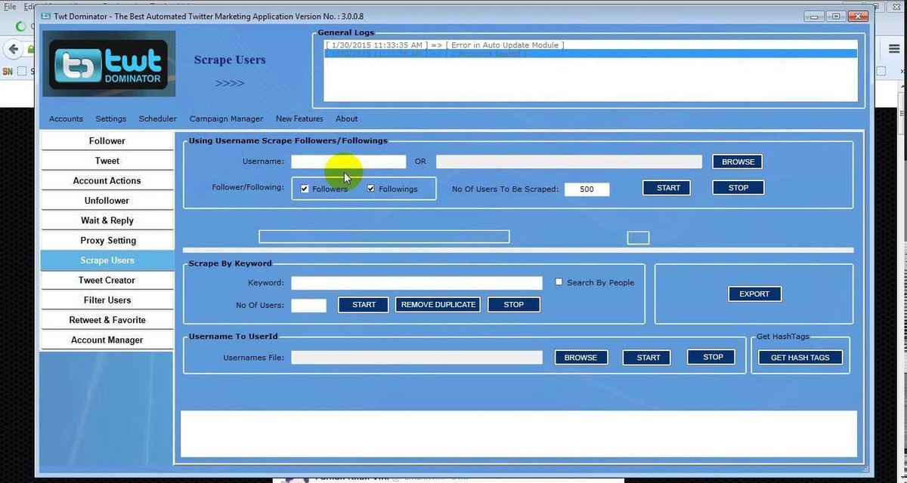Open the browser hamburger menu at right edge
907x483 pixels.
(893, 48)
